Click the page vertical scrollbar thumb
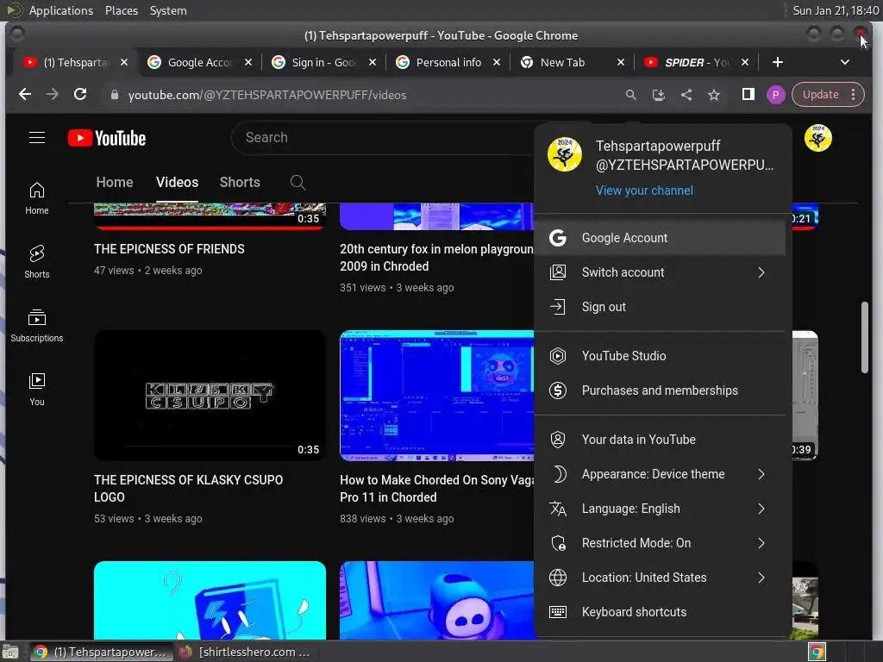 coord(864,337)
